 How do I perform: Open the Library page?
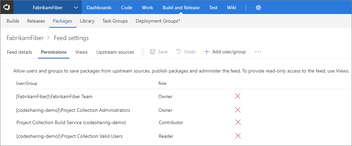[87, 21]
